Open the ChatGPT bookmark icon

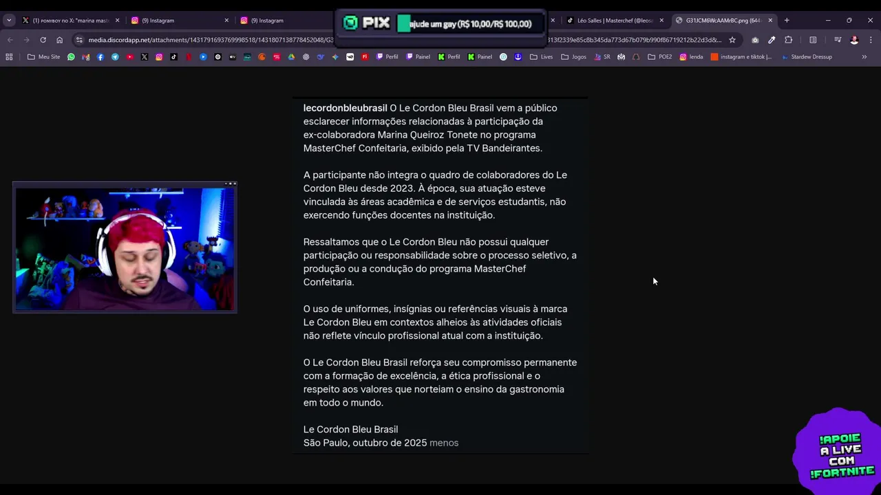click(306, 57)
